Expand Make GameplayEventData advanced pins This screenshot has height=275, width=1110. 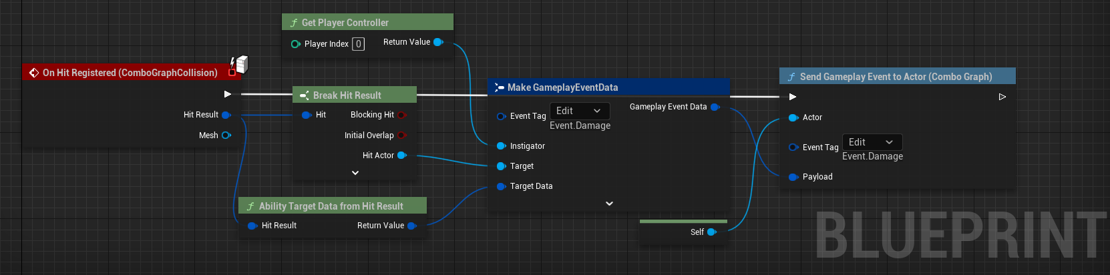click(x=609, y=204)
